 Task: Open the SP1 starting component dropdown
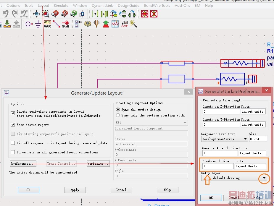151,123
